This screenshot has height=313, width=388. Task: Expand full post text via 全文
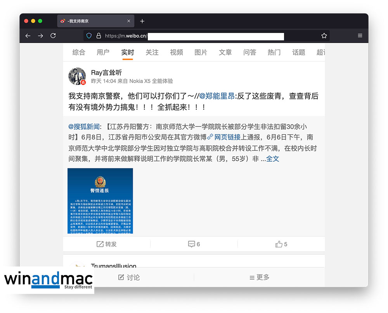(x=272, y=159)
